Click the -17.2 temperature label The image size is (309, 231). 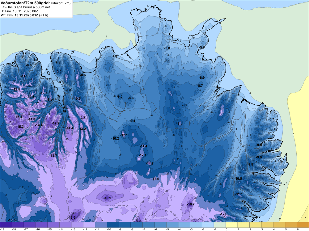pyautogui.click(x=55, y=123)
